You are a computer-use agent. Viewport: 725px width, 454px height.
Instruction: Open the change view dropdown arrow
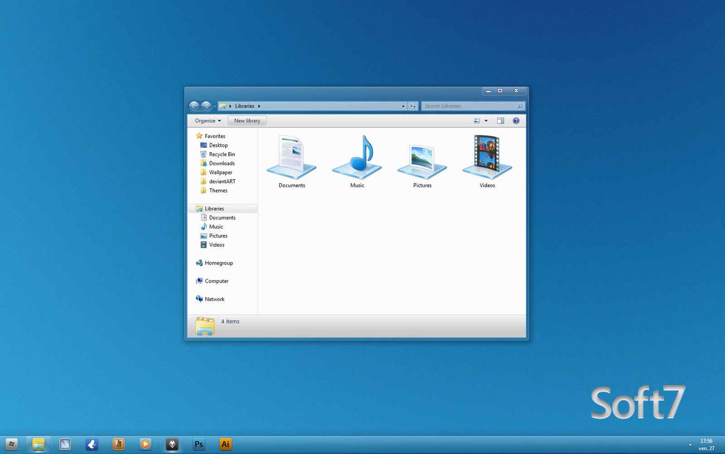pos(485,120)
